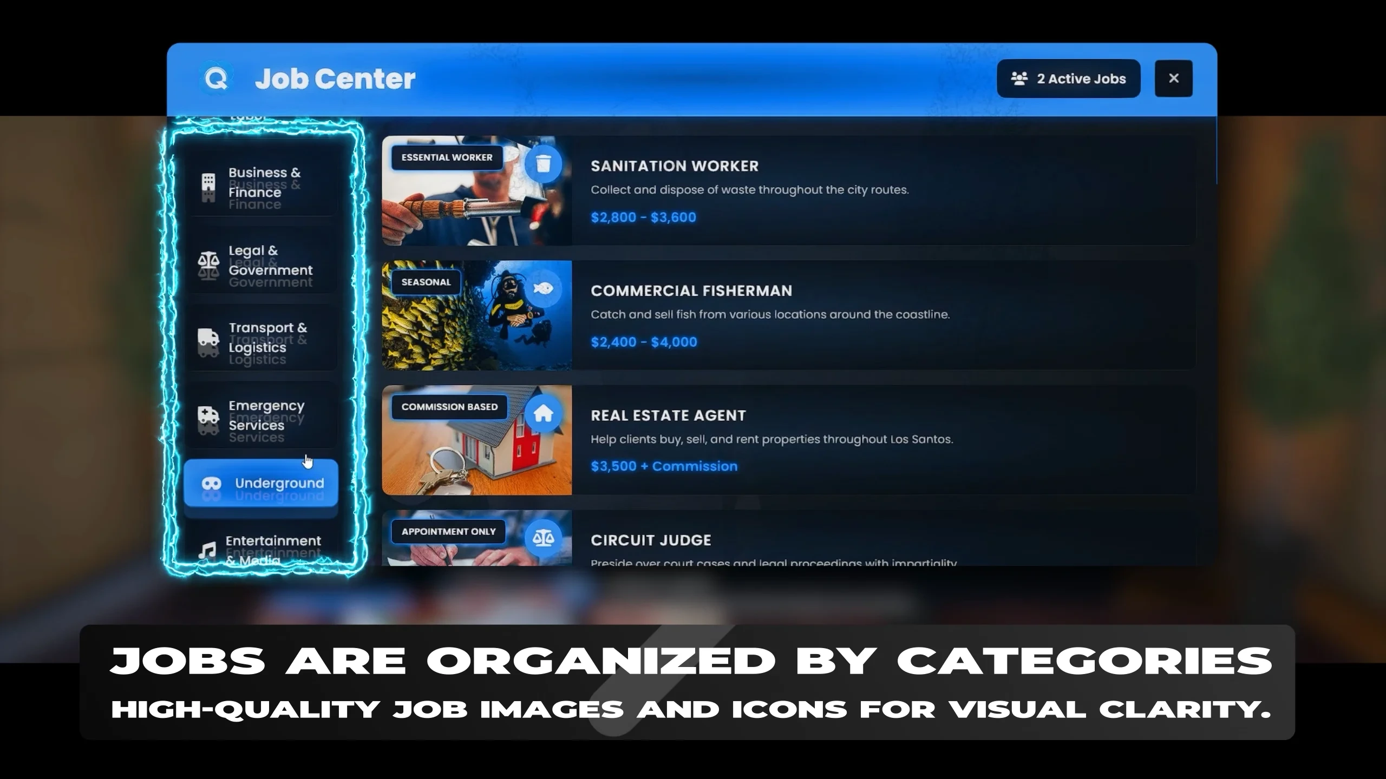Click the Emergency Services ambulance icon
This screenshot has height=779, width=1386.
(208, 415)
